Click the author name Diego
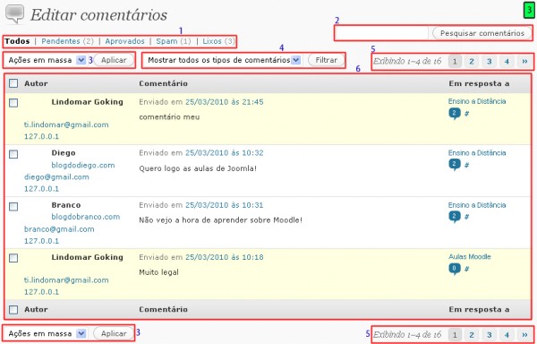537x344 pixels. [x=64, y=153]
